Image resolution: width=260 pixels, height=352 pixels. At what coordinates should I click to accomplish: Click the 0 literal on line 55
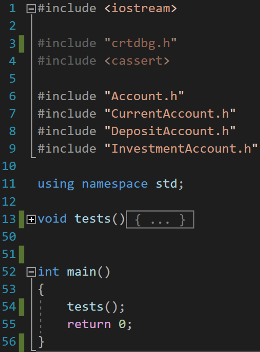122,324
